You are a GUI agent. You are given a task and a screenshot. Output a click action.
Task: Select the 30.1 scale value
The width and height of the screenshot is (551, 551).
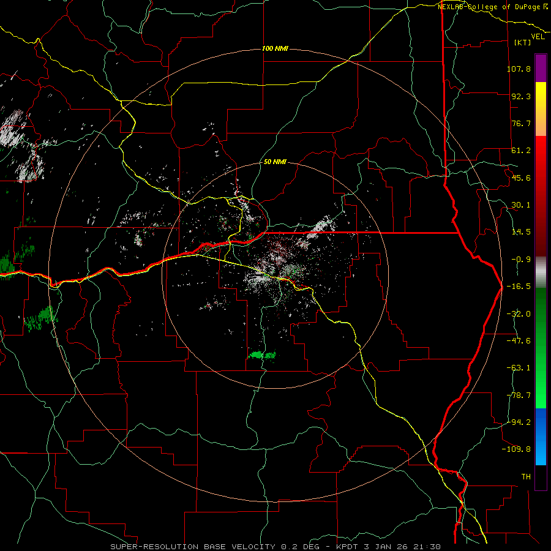[x=521, y=205]
